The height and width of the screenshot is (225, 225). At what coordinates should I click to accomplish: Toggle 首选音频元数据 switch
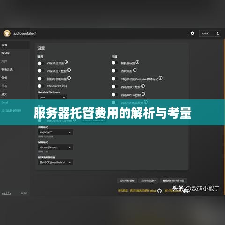[x=115, y=86]
